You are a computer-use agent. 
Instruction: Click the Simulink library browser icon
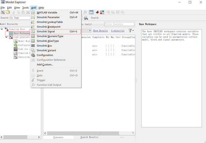(x=102, y=12)
